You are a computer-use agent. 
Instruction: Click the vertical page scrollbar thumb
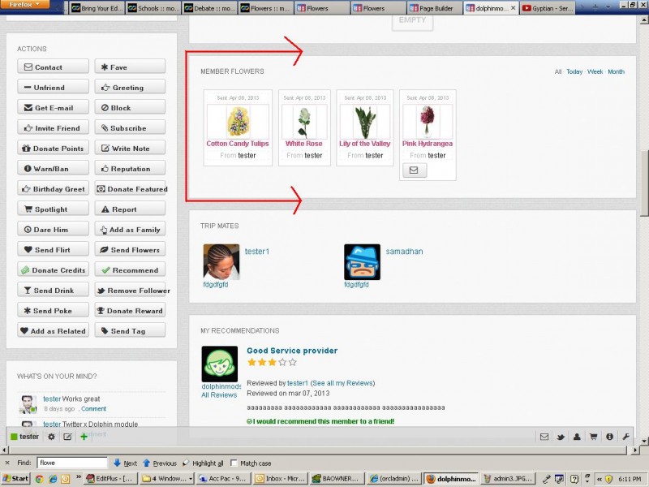click(644, 182)
